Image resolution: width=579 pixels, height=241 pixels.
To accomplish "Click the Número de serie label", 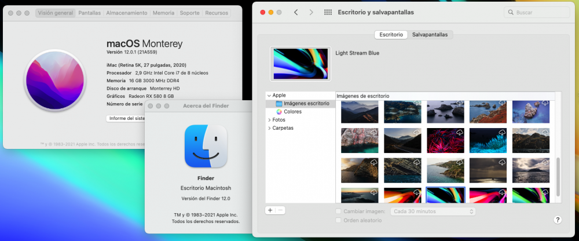I will click(124, 104).
